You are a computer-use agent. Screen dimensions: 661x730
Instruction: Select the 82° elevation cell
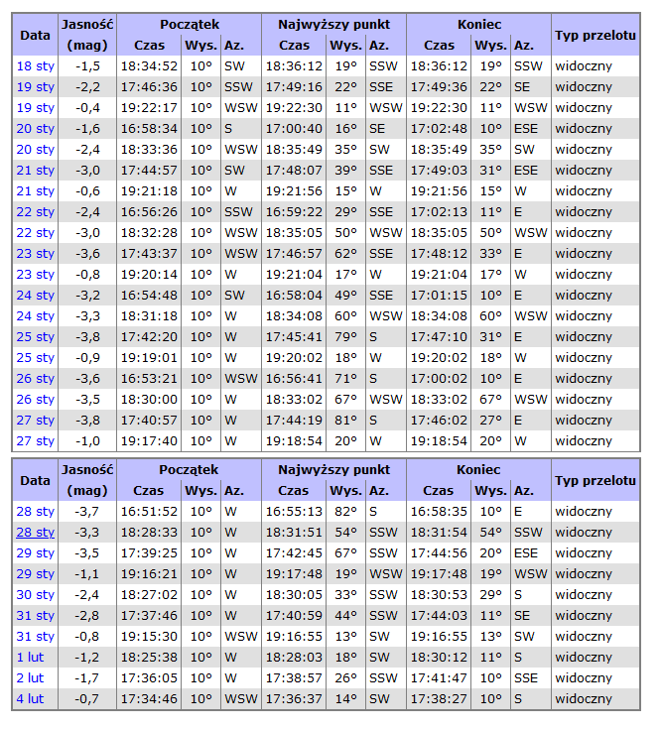tap(345, 512)
